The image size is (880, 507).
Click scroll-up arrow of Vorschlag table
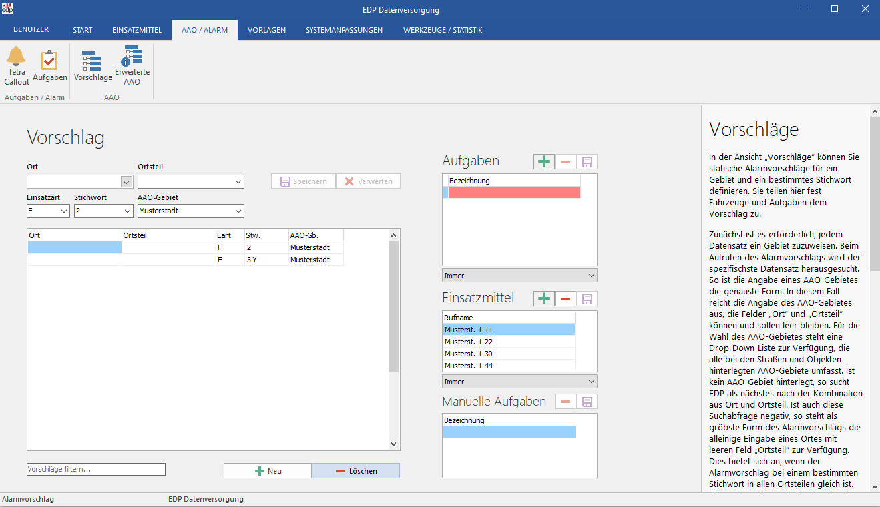393,235
